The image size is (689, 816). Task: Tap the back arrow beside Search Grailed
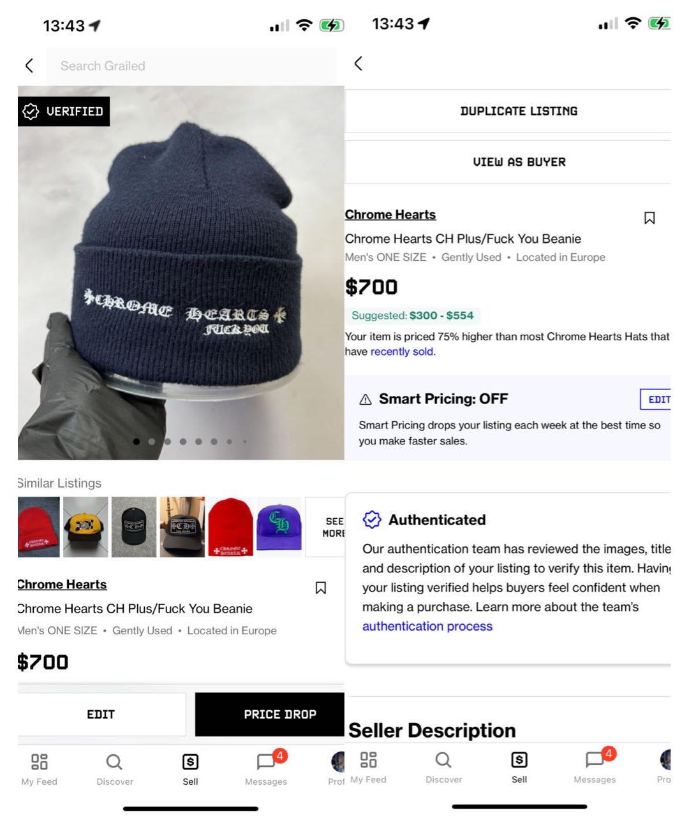tap(29, 66)
